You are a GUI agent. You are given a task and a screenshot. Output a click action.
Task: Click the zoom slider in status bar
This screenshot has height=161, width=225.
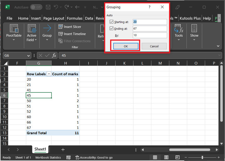coord(202,157)
